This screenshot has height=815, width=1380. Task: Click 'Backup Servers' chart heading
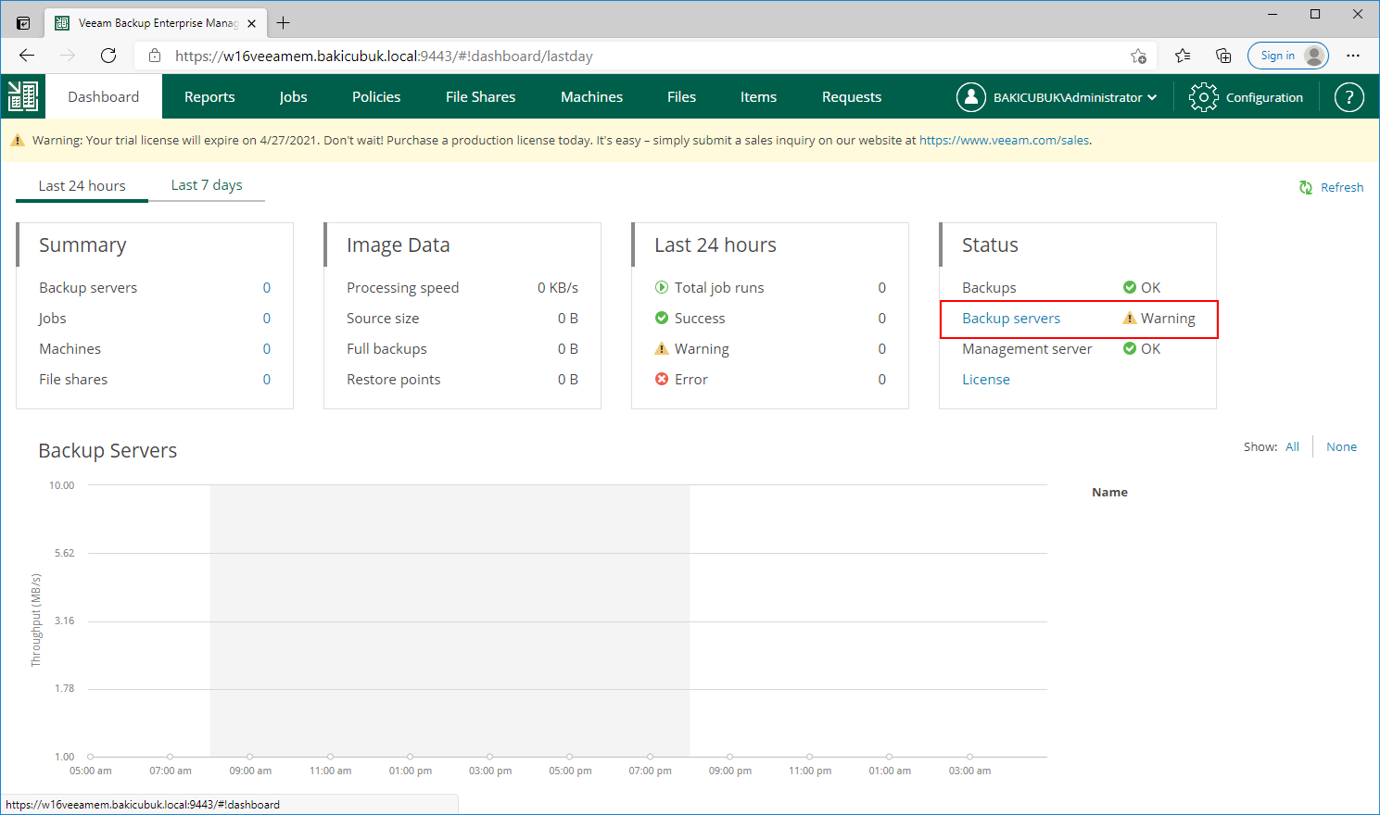pyautogui.click(x=108, y=450)
